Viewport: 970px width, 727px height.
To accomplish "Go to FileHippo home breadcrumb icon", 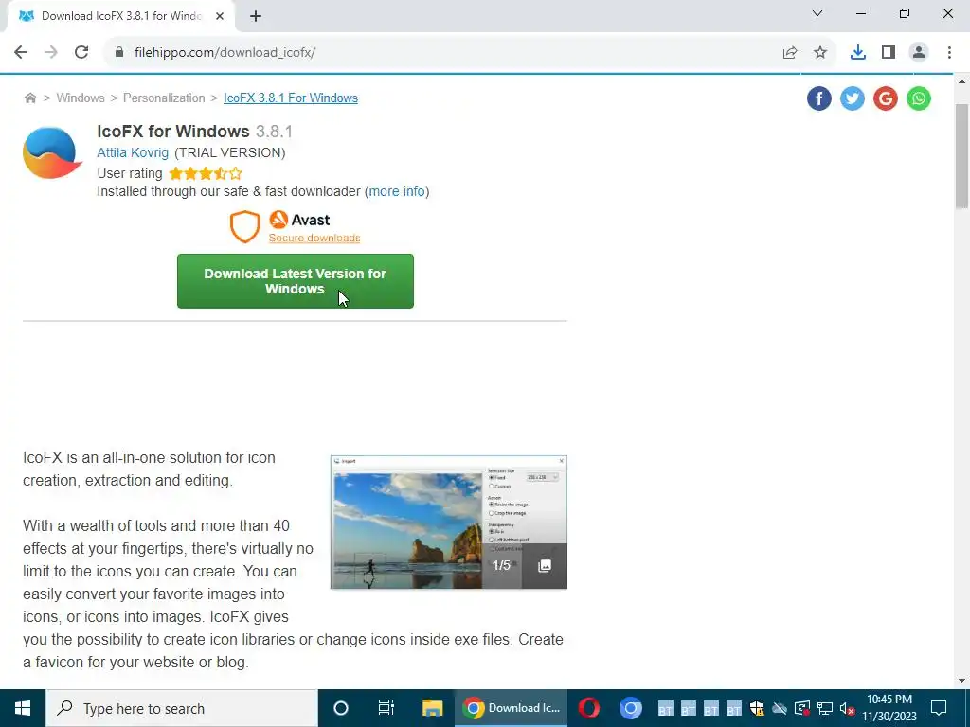I will click(x=29, y=98).
